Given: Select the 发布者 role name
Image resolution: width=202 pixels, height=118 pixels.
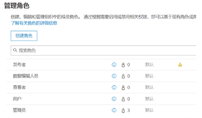Looking at the screenshot, I should pyautogui.click(x=19, y=65).
